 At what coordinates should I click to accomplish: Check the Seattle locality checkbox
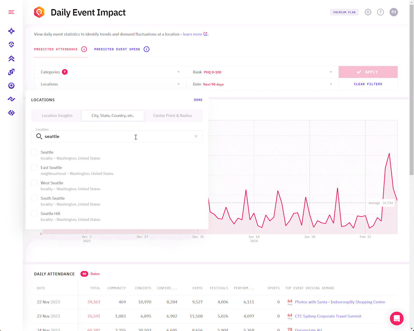coord(34,152)
